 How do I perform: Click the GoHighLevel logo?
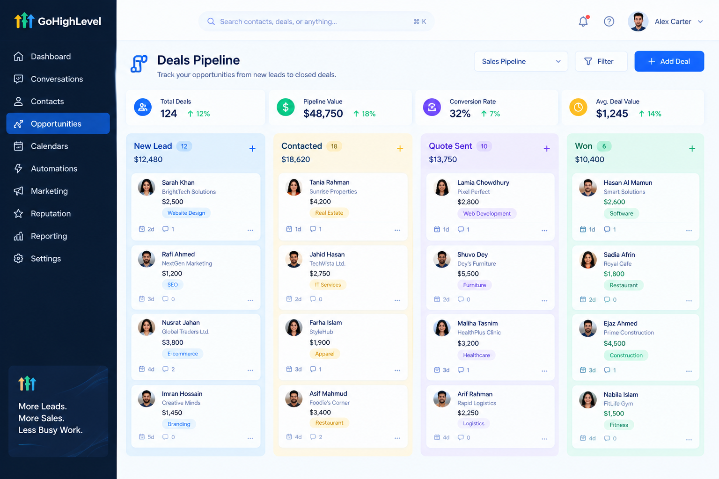(58, 21)
